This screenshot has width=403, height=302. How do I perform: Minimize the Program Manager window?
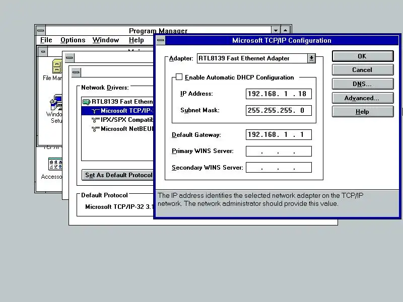(276, 30)
